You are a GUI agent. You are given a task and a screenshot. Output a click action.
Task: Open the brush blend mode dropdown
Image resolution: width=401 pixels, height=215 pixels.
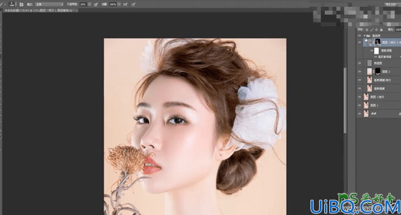[49, 5]
